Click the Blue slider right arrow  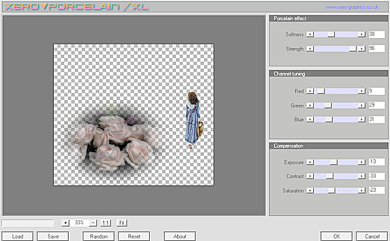(x=362, y=120)
